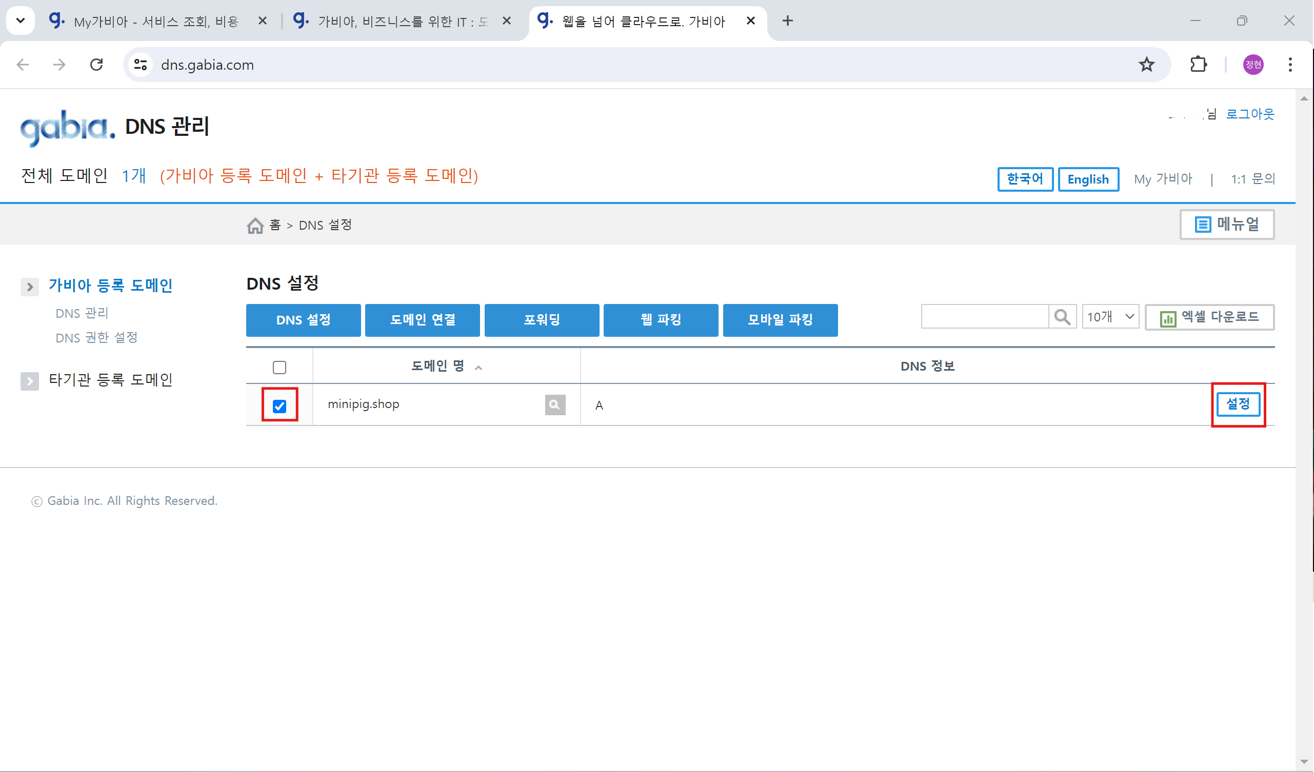Click the 1개 domain count
The image size is (1314, 772).
[133, 176]
